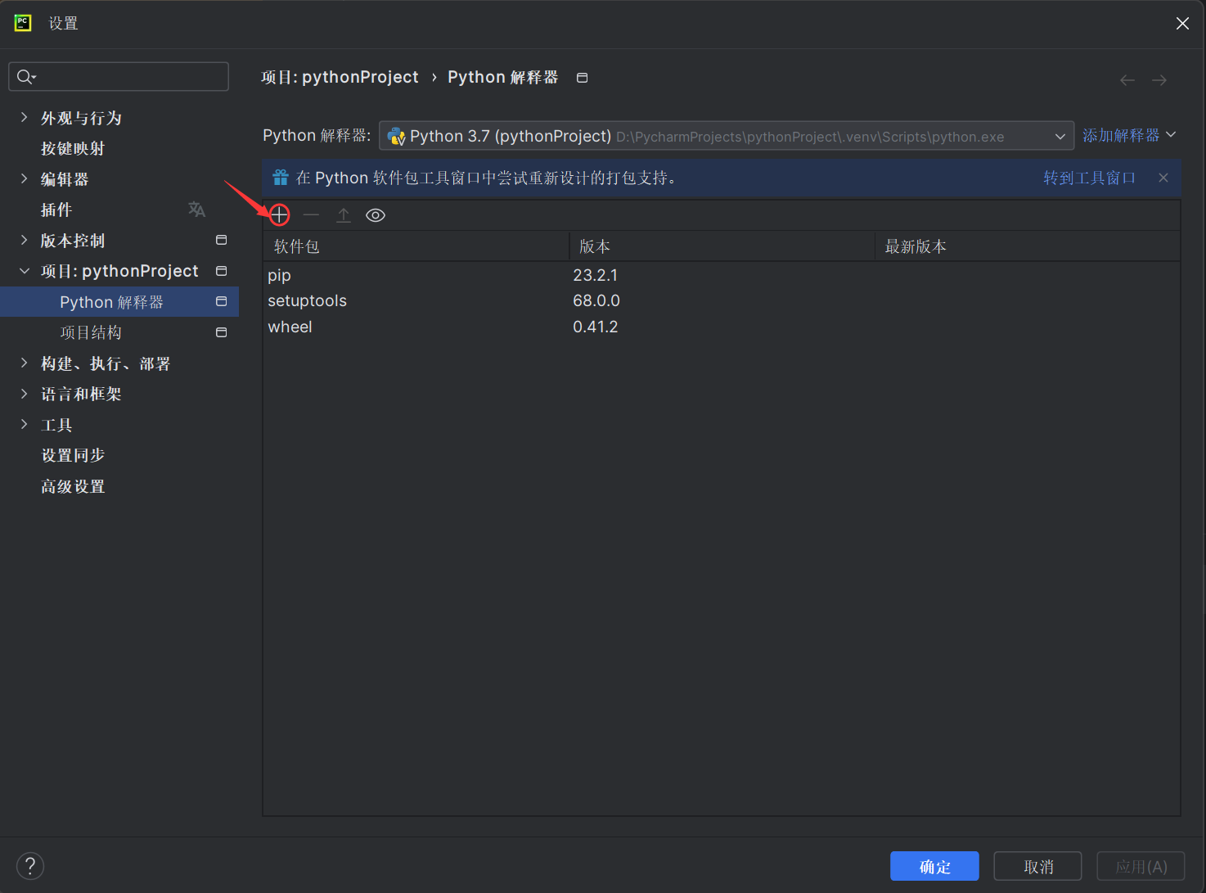Select the setuptools package row

tap(308, 300)
